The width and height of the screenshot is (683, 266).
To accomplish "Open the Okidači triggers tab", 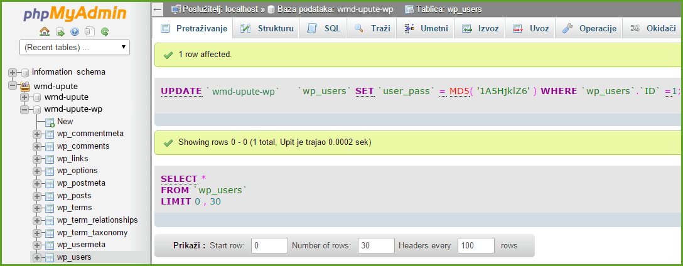I will pos(653,29).
